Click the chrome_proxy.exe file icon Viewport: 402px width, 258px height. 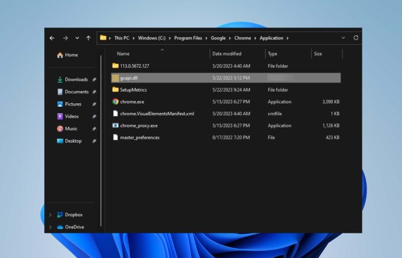click(115, 126)
